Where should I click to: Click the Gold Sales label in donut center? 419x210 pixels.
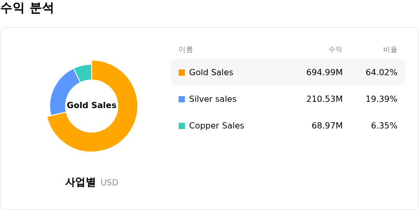tap(92, 106)
